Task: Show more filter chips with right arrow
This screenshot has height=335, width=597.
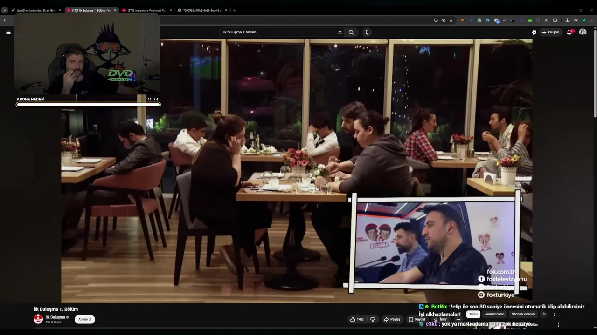Action: coord(554,315)
